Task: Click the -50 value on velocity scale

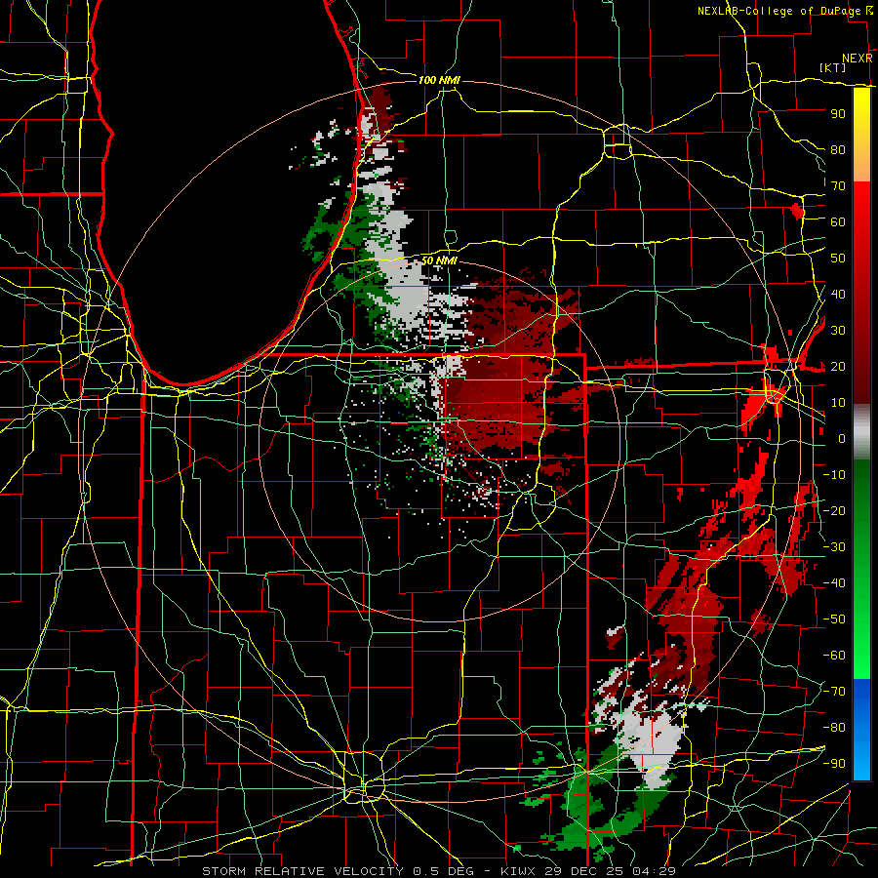Action: pyautogui.click(x=834, y=619)
